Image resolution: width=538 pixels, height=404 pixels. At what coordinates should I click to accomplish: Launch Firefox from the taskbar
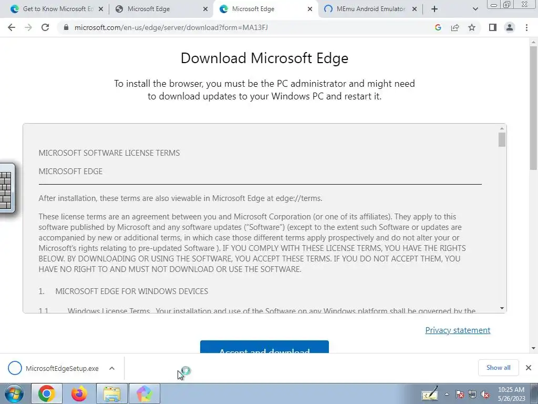(x=79, y=393)
